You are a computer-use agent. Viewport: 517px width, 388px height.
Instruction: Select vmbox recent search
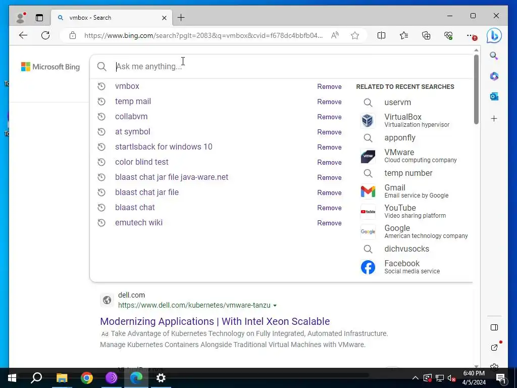127,86
